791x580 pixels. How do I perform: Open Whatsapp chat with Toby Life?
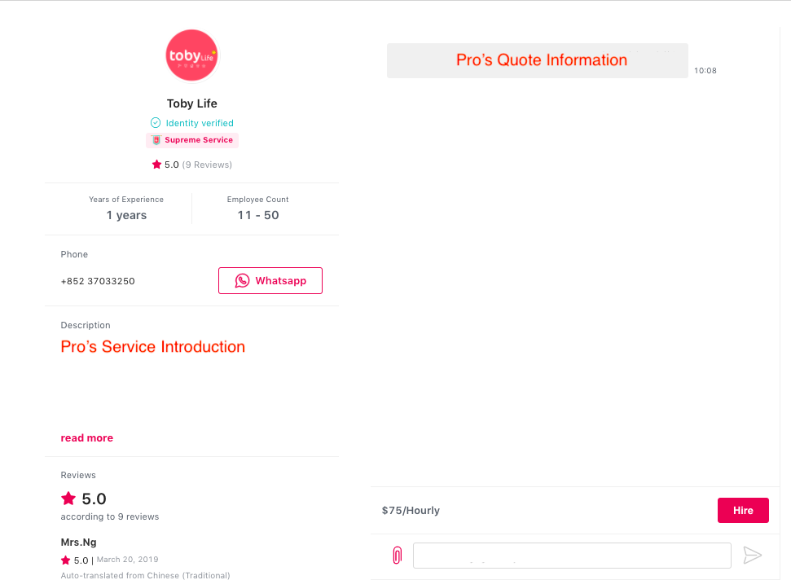[x=270, y=280]
